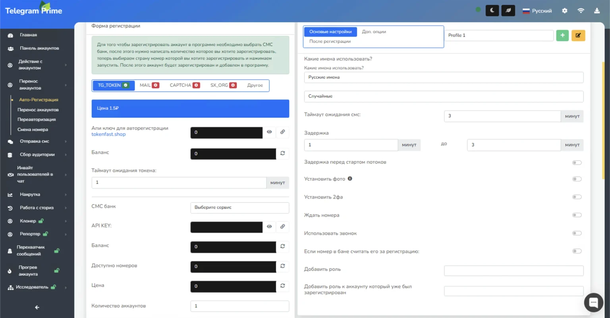Click the dark mode moon icon
Screen dimensions: 610x318
492,11
